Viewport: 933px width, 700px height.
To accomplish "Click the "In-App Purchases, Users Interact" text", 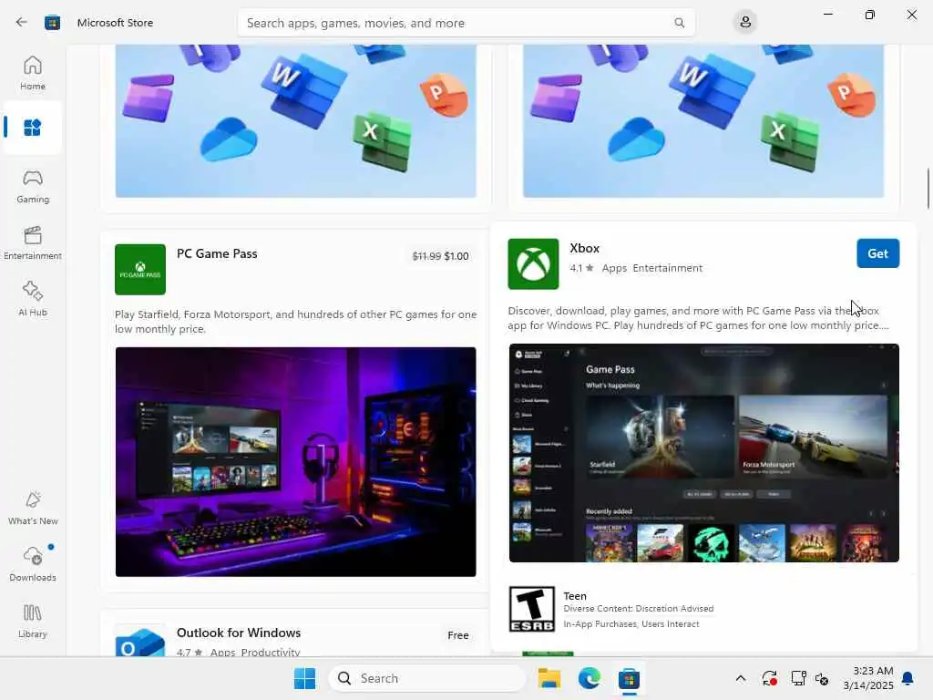I will (631, 623).
